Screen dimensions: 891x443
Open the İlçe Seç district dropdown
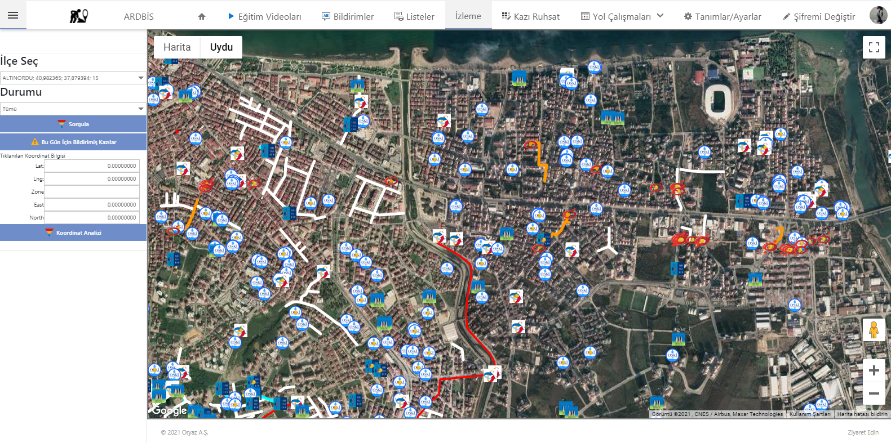(x=73, y=78)
